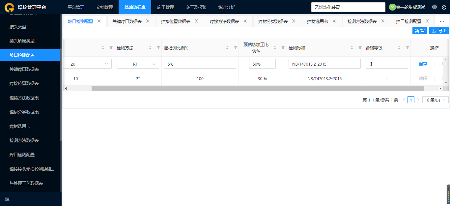Screen dimensions: 450x206
Task: Select 焊材选用卡 in sidebar
Action: pyautogui.click(x=30, y=126)
